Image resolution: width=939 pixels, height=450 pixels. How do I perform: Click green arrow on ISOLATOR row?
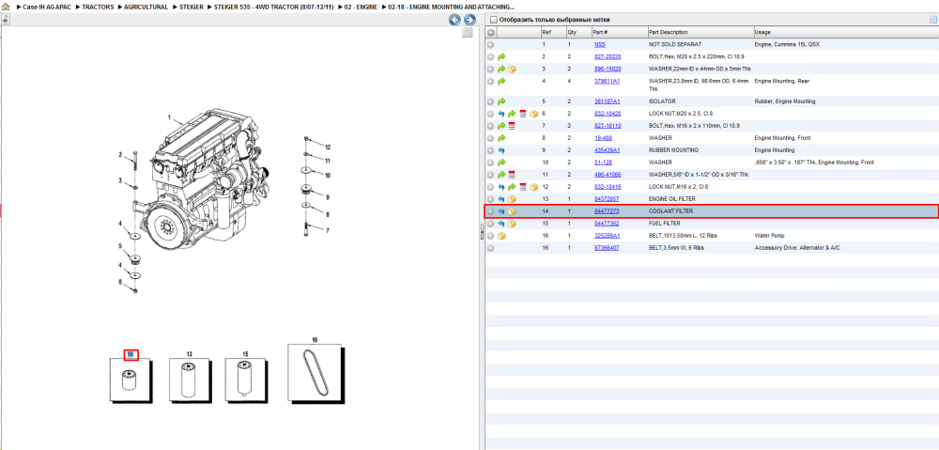tap(501, 101)
